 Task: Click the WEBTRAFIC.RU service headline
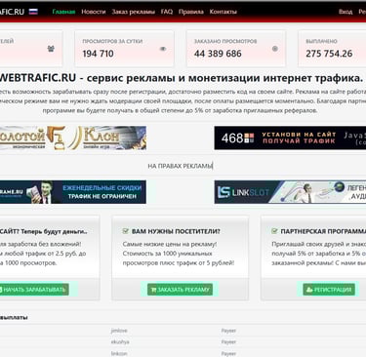click(x=182, y=78)
